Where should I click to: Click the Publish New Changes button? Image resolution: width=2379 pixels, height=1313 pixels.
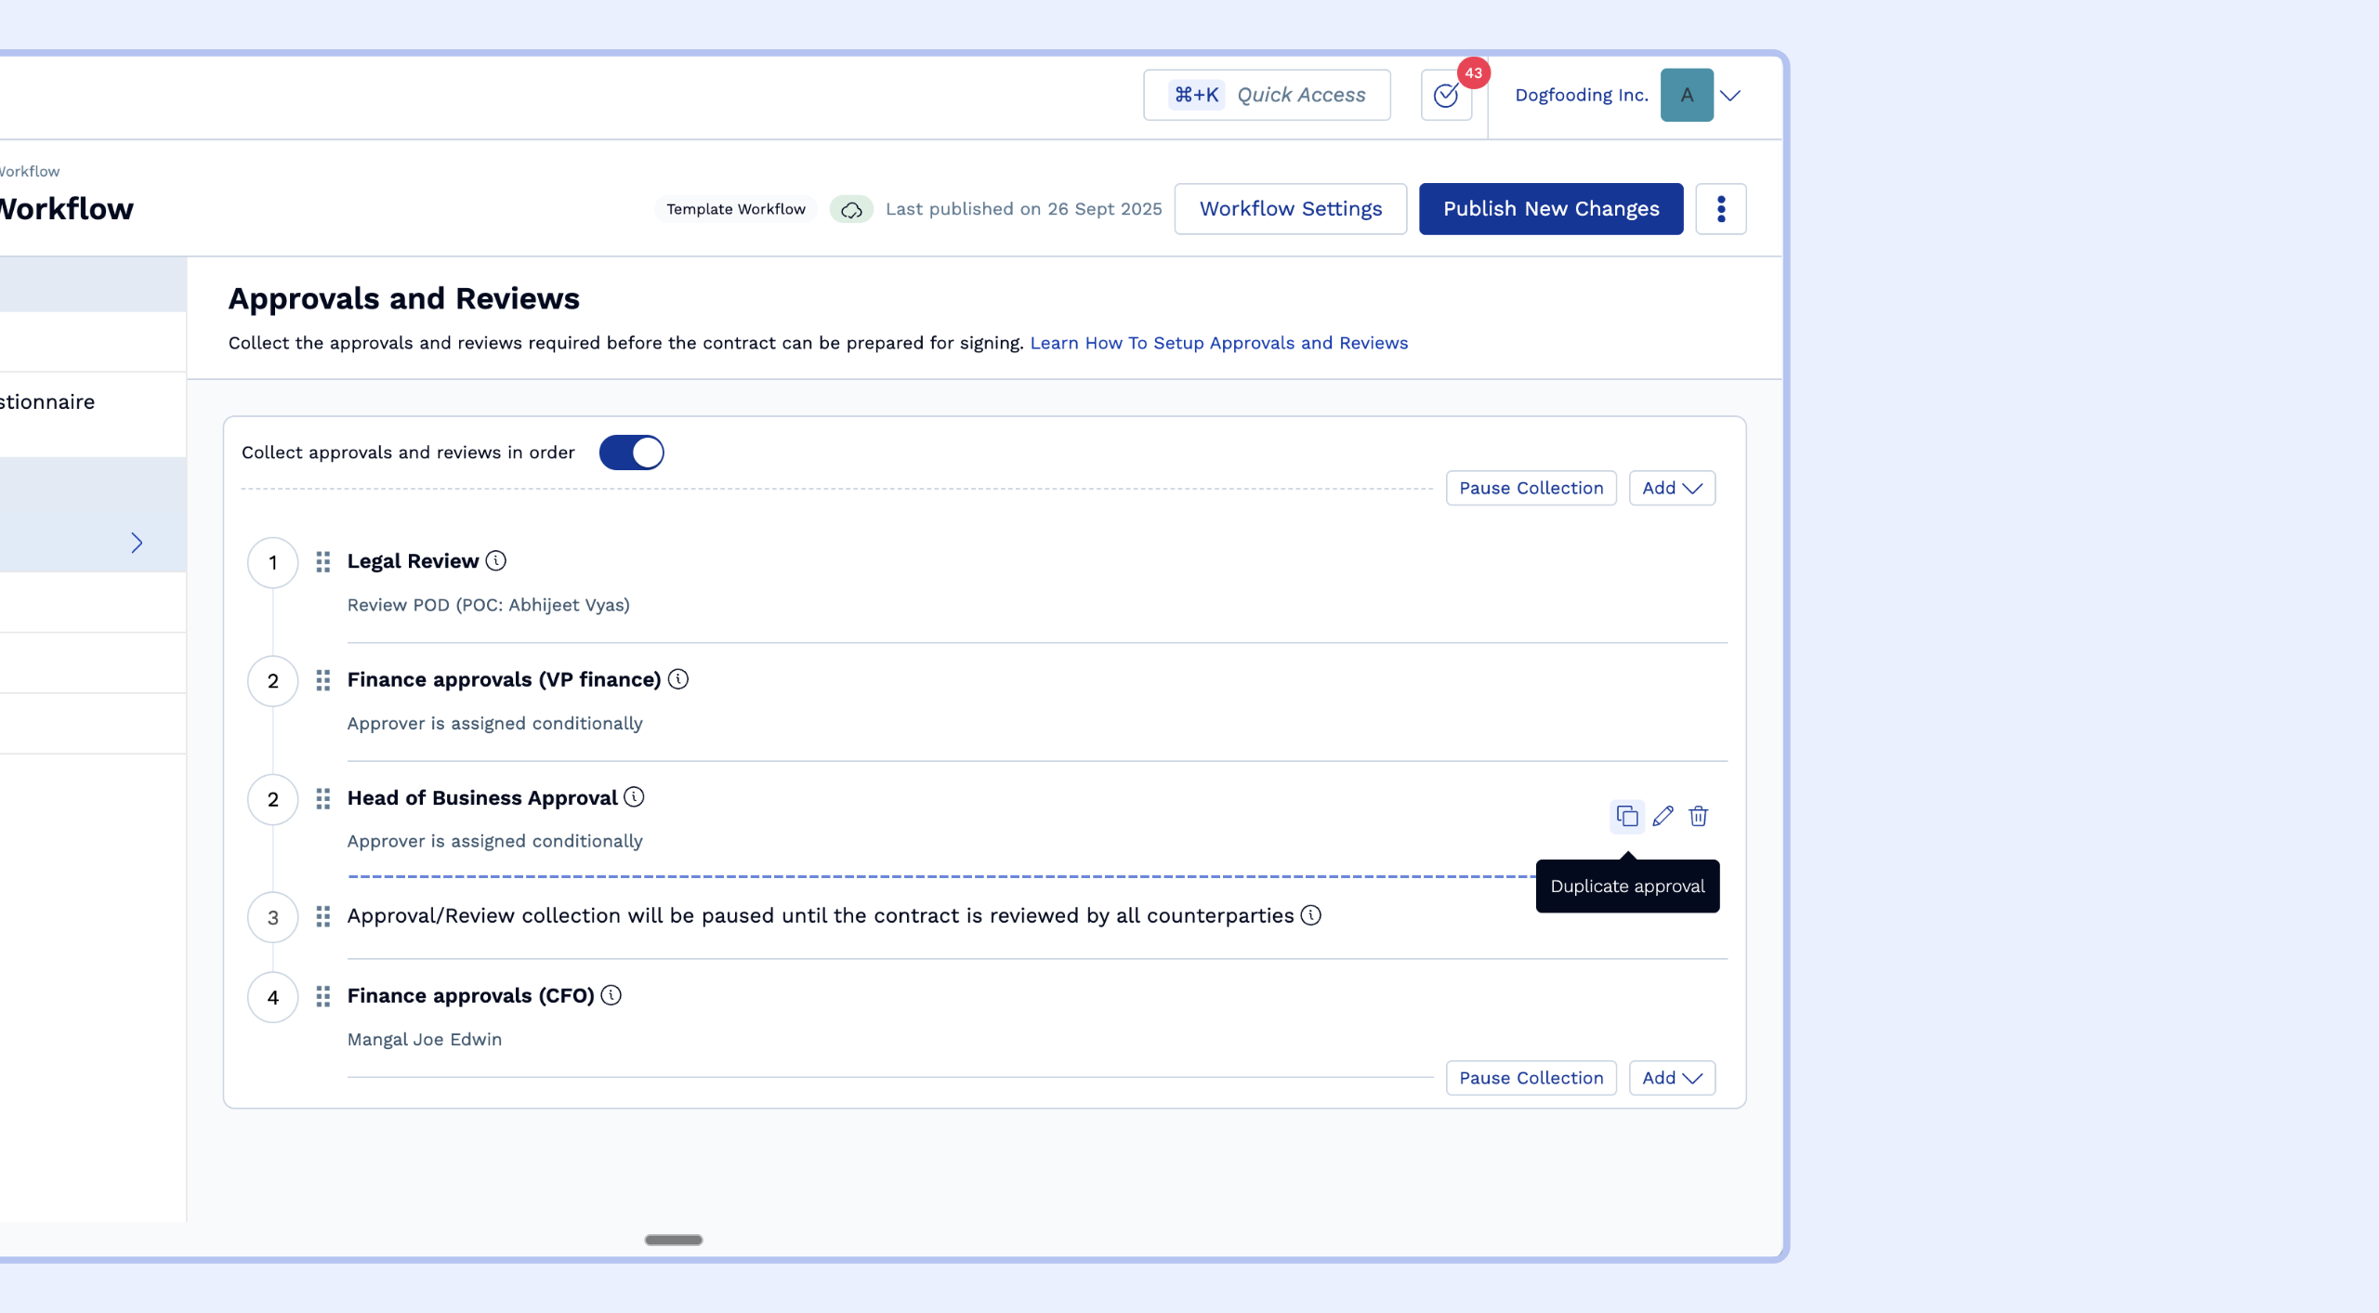[1550, 209]
